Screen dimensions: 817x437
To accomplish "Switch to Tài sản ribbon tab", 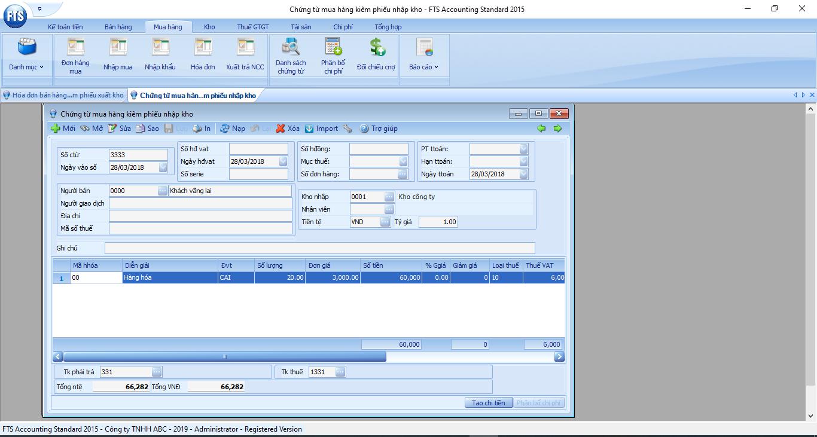I will point(301,27).
